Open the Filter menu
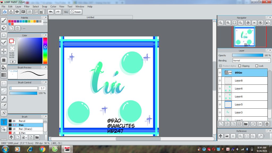272x153 pixels. click(27, 7)
